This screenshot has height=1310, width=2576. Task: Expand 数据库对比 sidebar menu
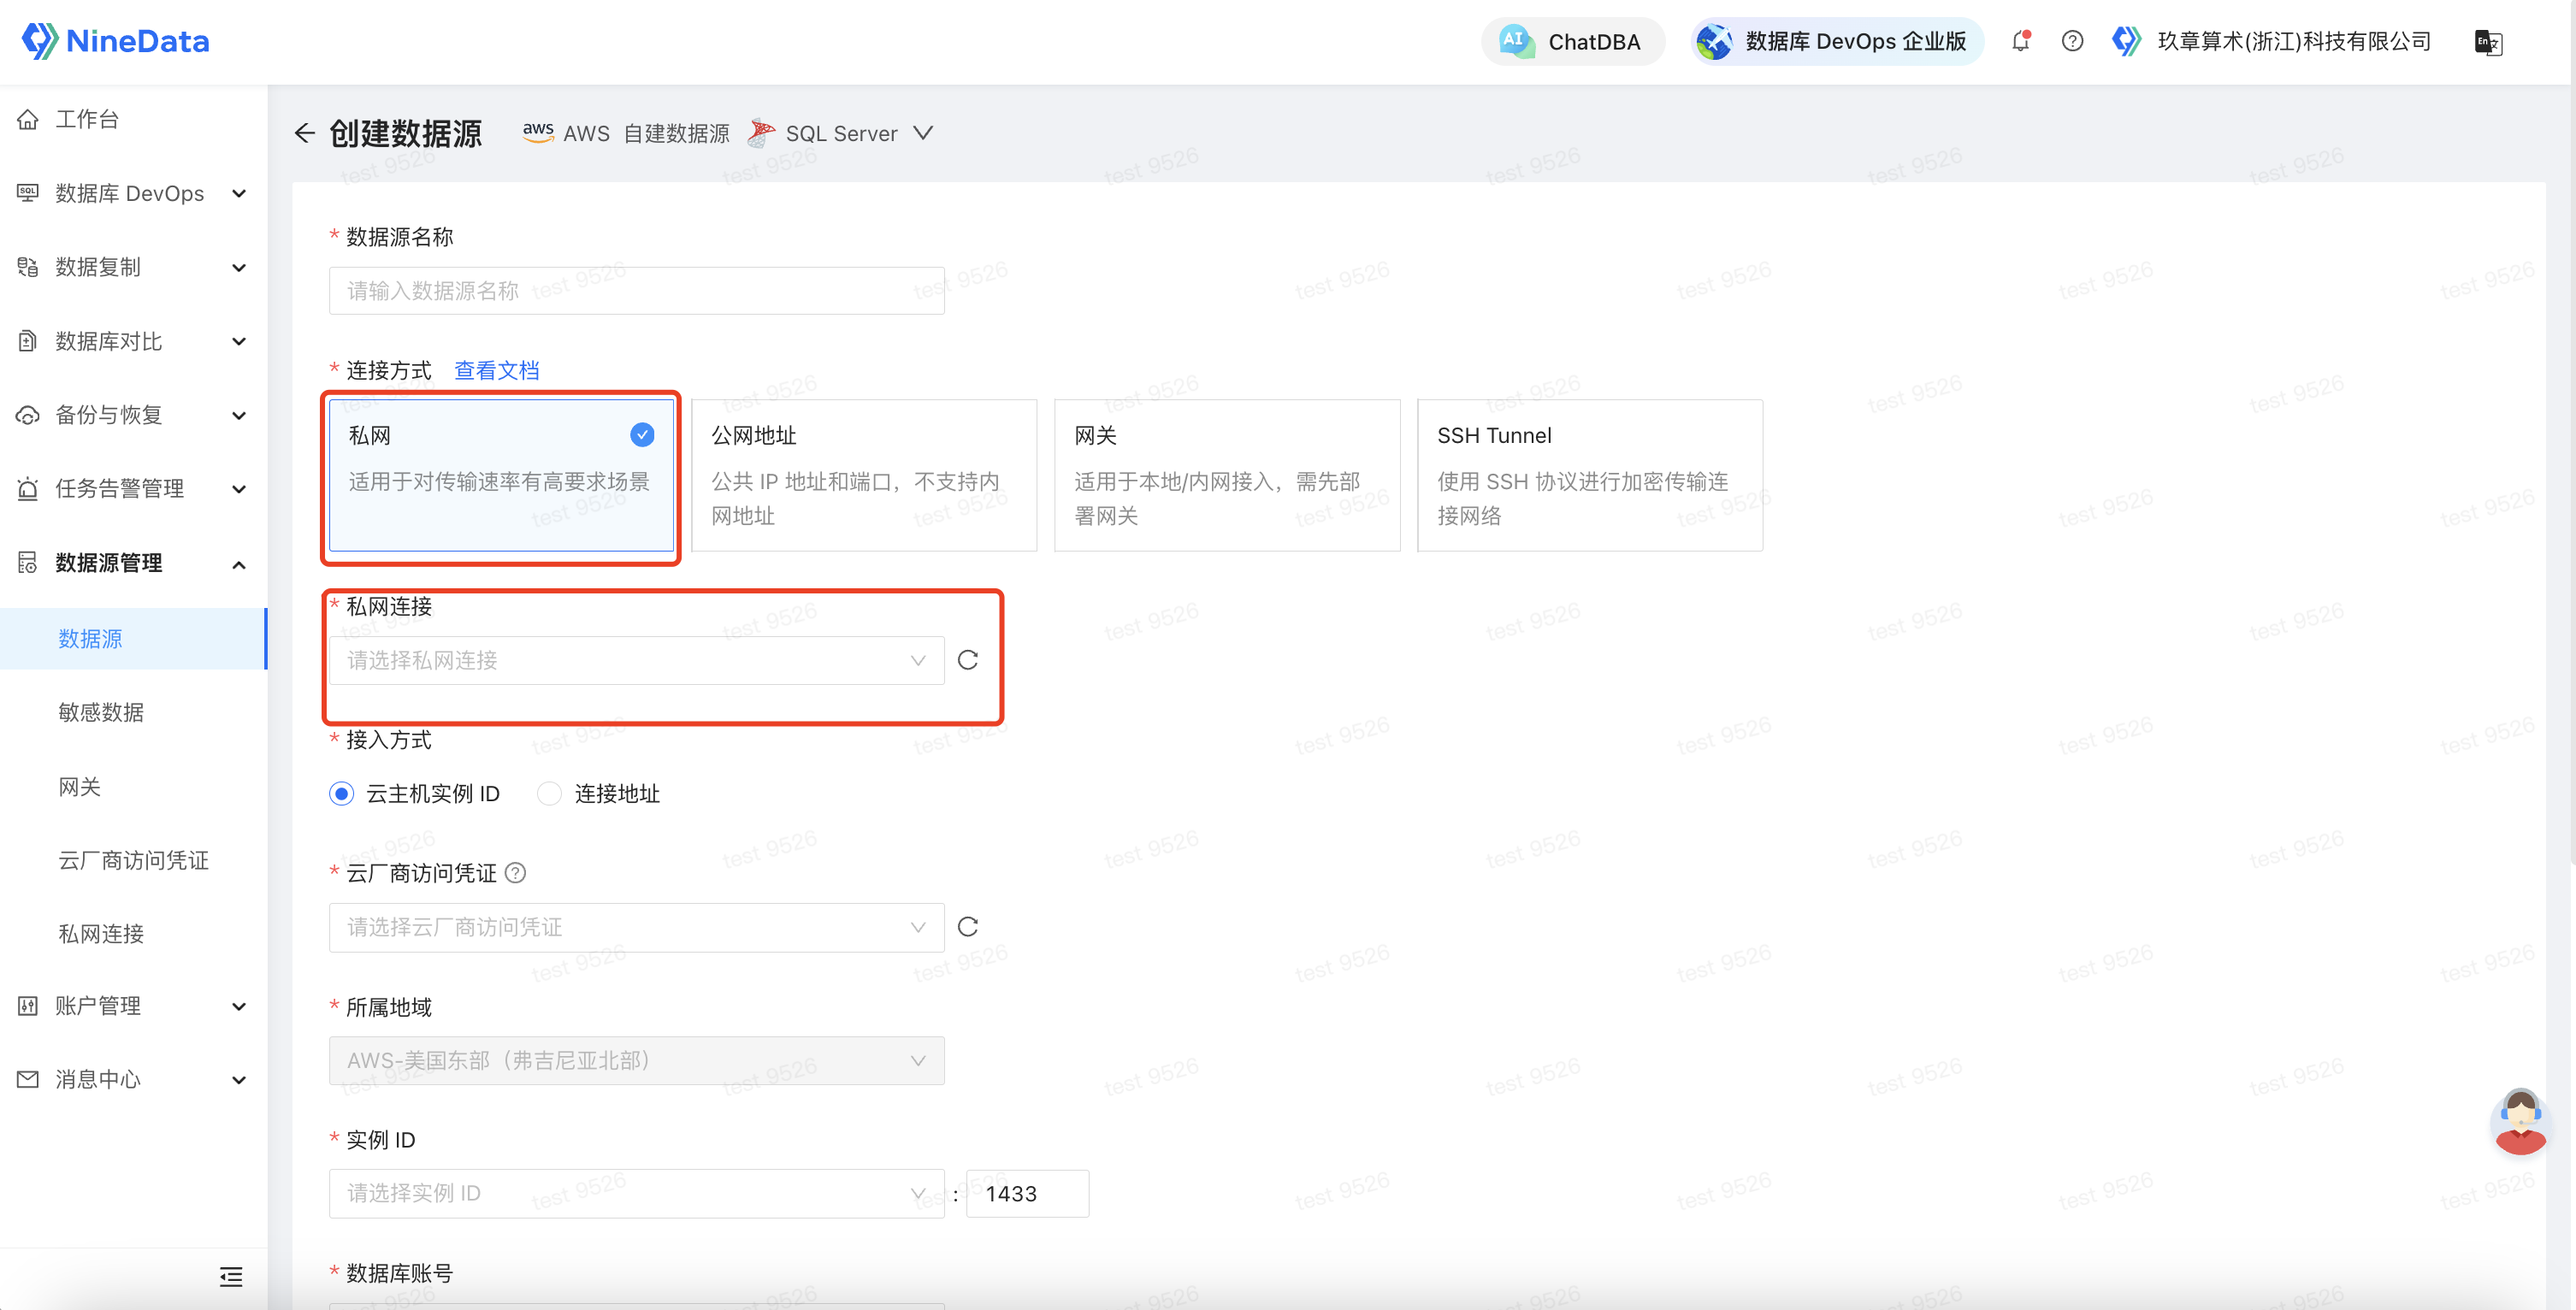tap(134, 341)
